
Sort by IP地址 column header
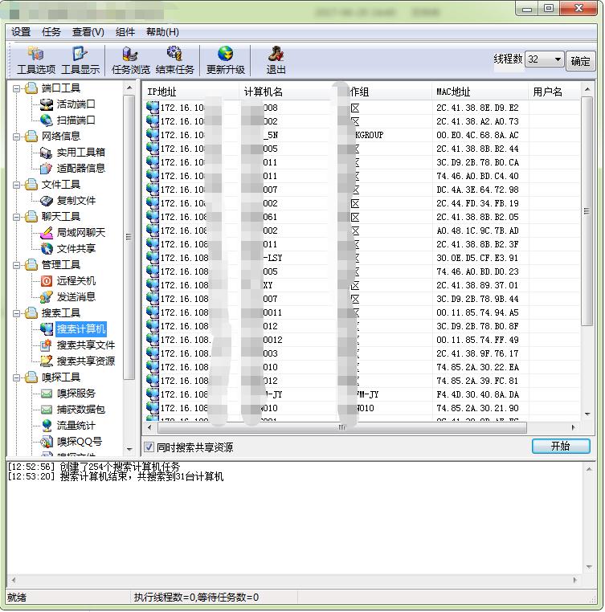[x=190, y=92]
